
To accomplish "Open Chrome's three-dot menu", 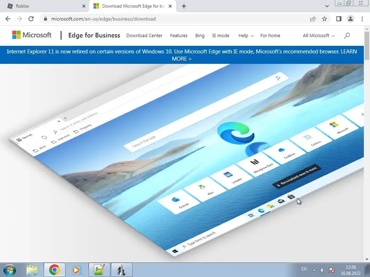I will [x=362, y=19].
